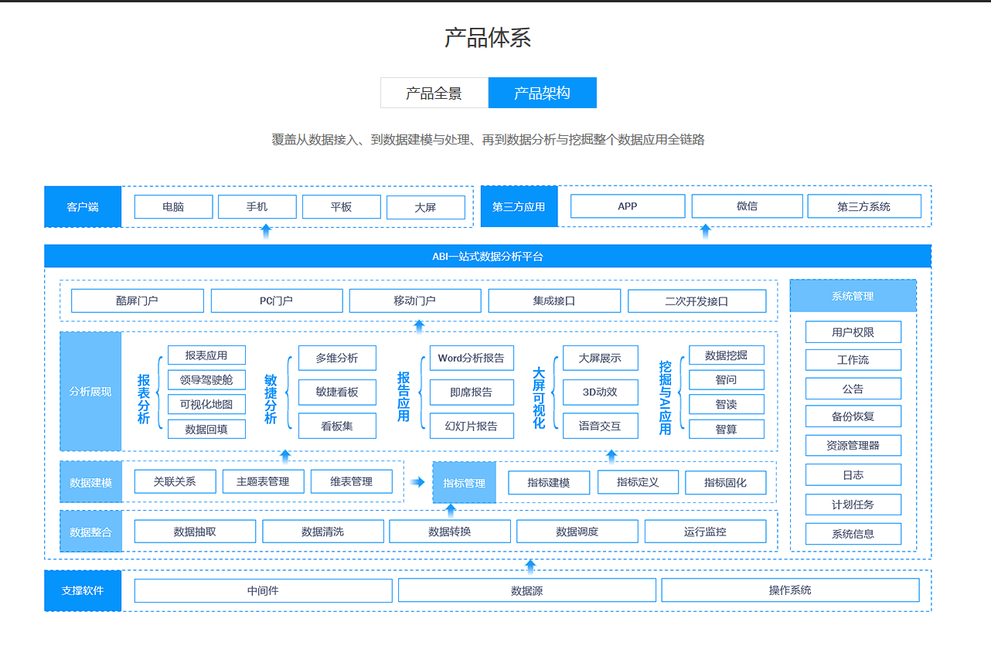This screenshot has height=649, width=991.
Task: Switch to the 产品全景 tab
Action: click(434, 93)
